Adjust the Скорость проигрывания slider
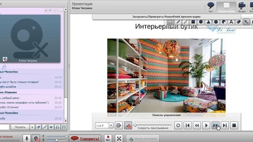 (x=153, y=125)
